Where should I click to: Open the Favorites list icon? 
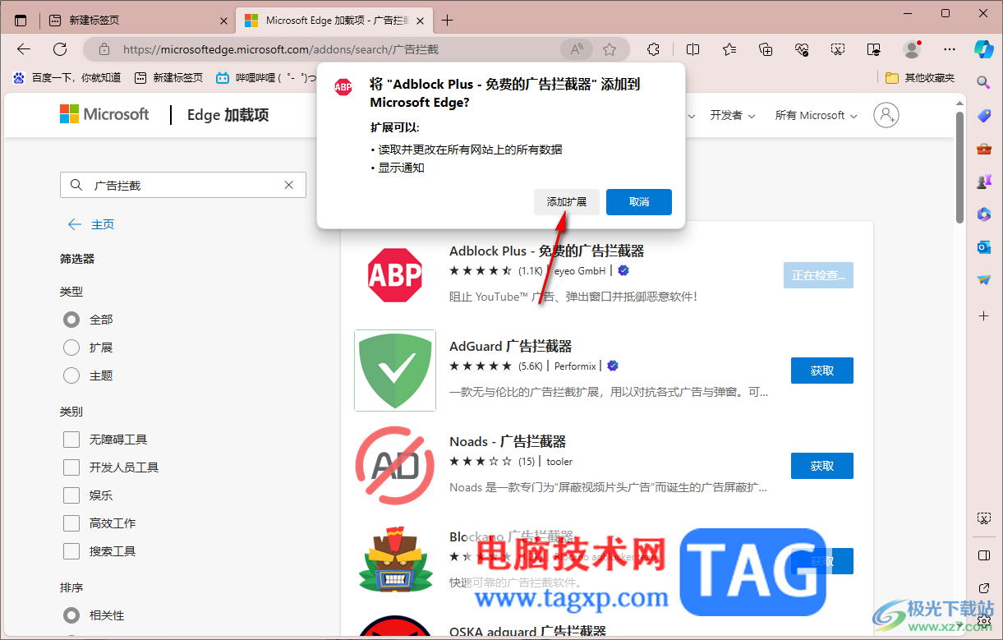(729, 49)
